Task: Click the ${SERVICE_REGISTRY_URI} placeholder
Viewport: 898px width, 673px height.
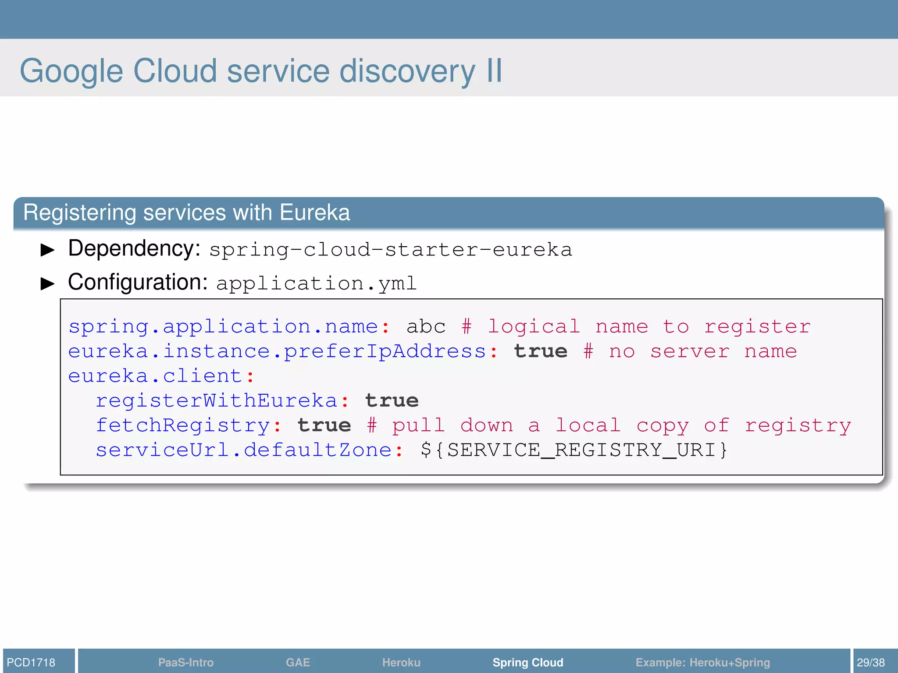Action: [574, 450]
